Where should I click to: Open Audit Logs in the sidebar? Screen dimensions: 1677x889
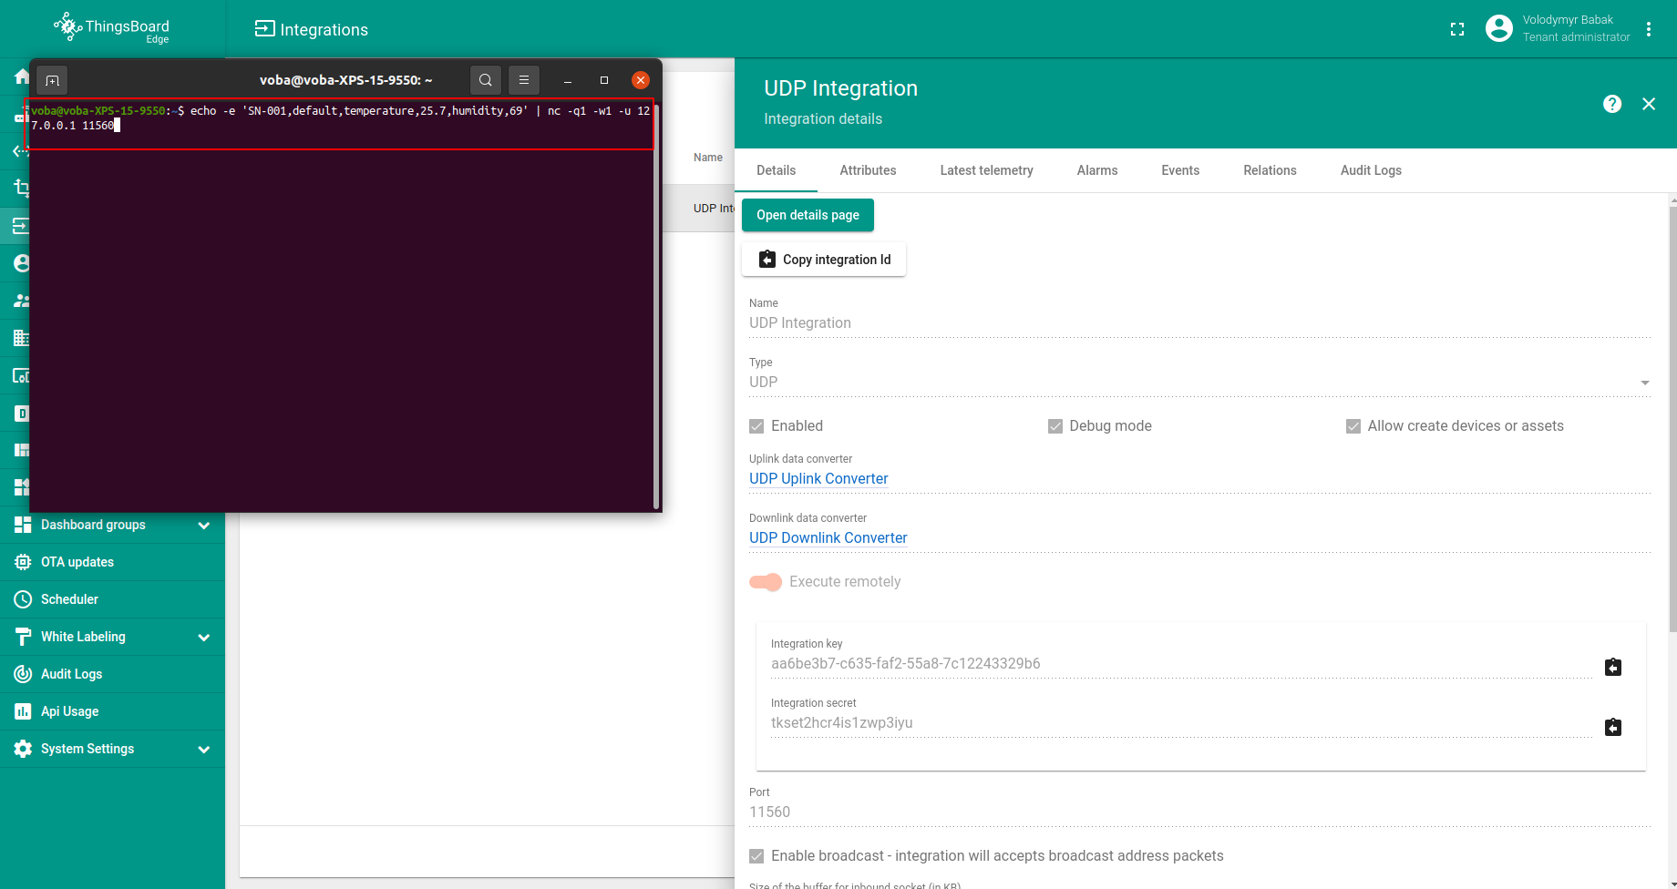(112, 674)
